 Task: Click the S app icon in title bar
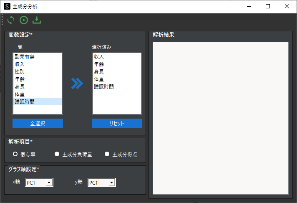[x=7, y=6]
